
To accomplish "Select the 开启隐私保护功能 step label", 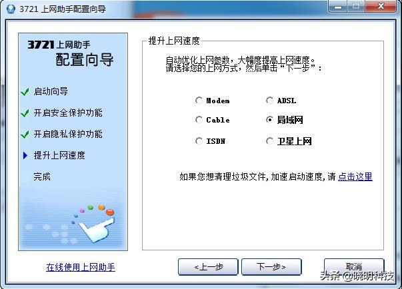I will pos(68,134).
